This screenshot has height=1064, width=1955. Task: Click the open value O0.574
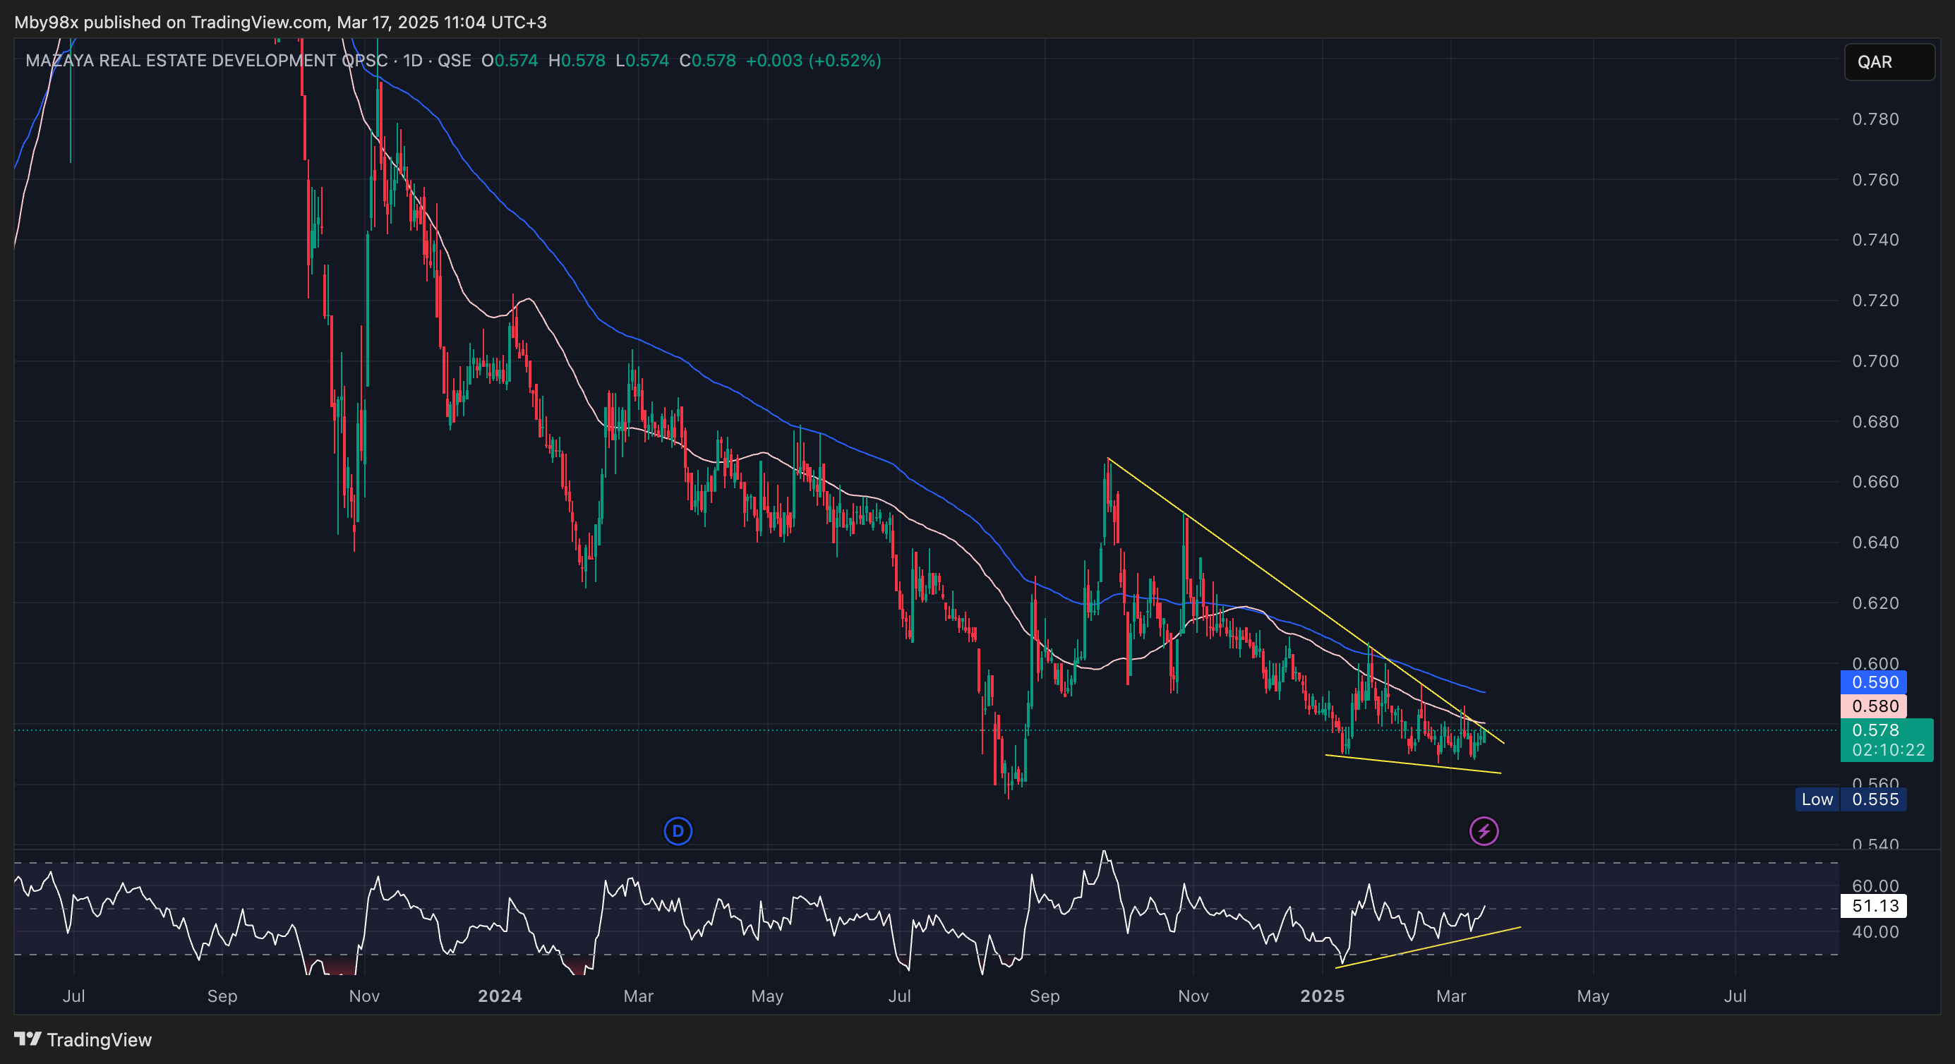click(x=510, y=61)
